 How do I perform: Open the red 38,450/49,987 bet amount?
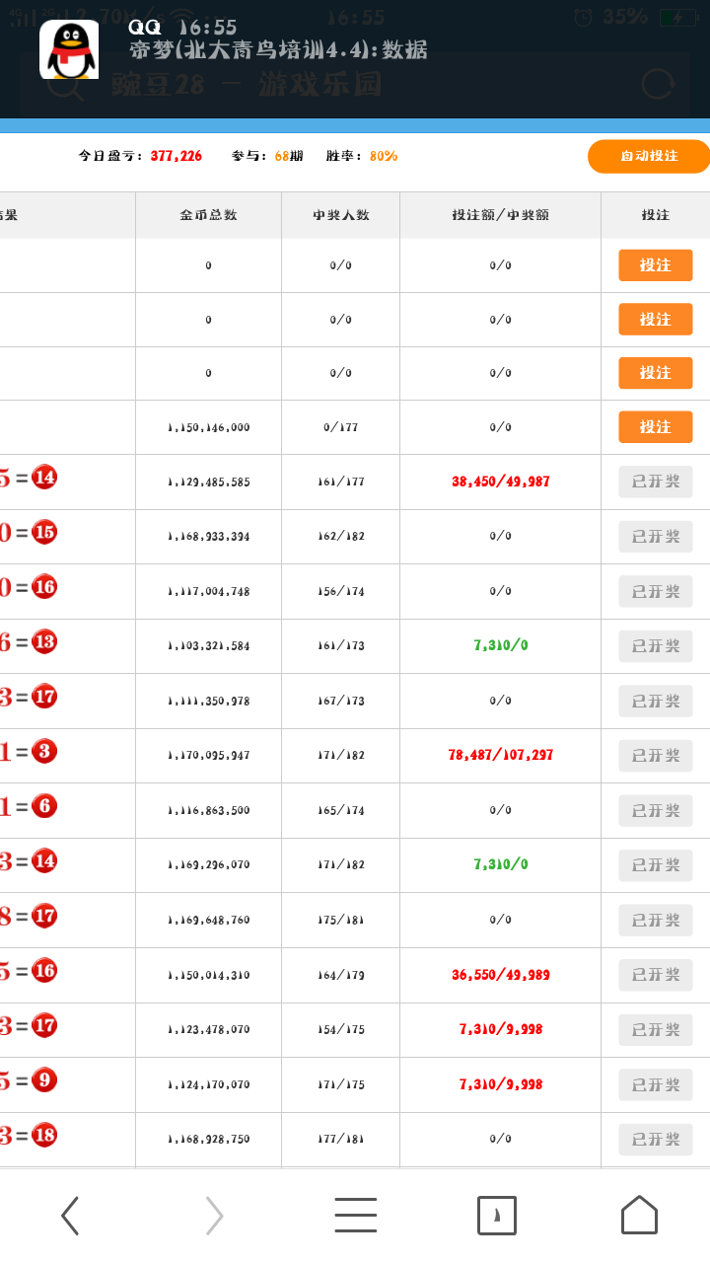[500, 482]
